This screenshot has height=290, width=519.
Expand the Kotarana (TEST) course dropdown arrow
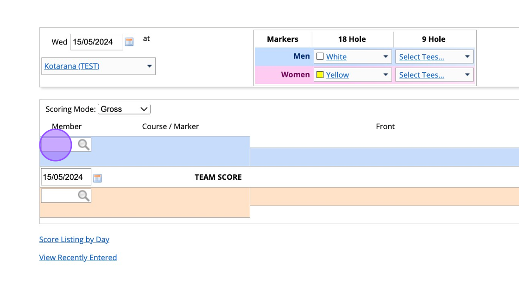point(149,66)
